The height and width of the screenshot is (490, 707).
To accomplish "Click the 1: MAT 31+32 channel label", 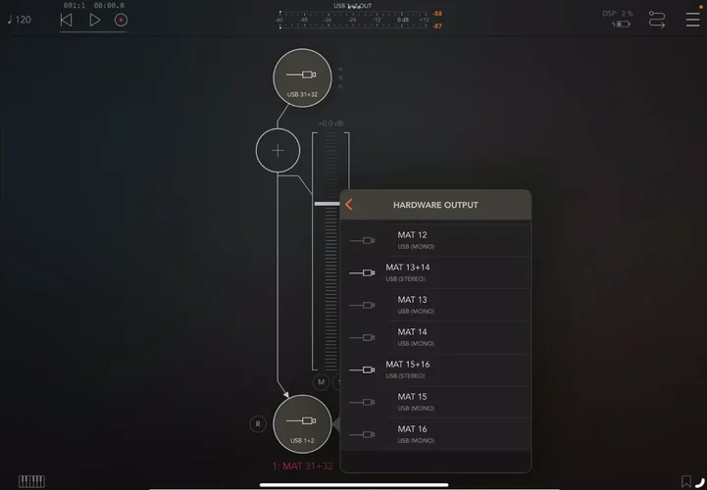I will 303,466.
